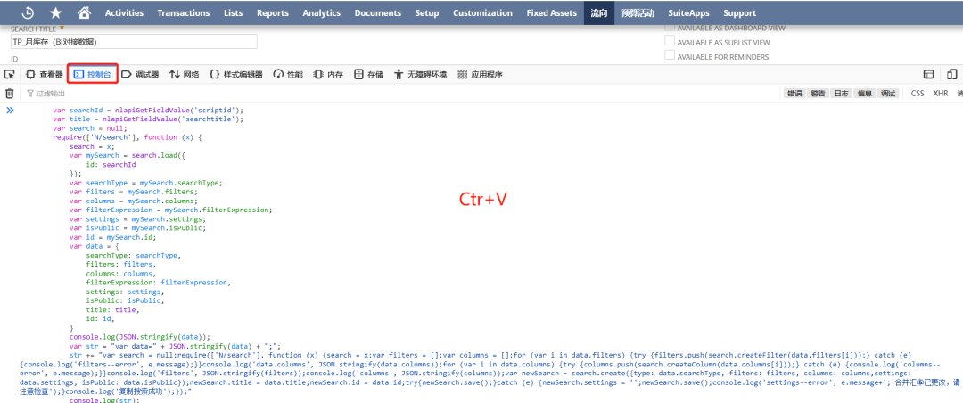This screenshot has height=403, width=963.
Task: Open the Documents menu
Action: point(378,12)
